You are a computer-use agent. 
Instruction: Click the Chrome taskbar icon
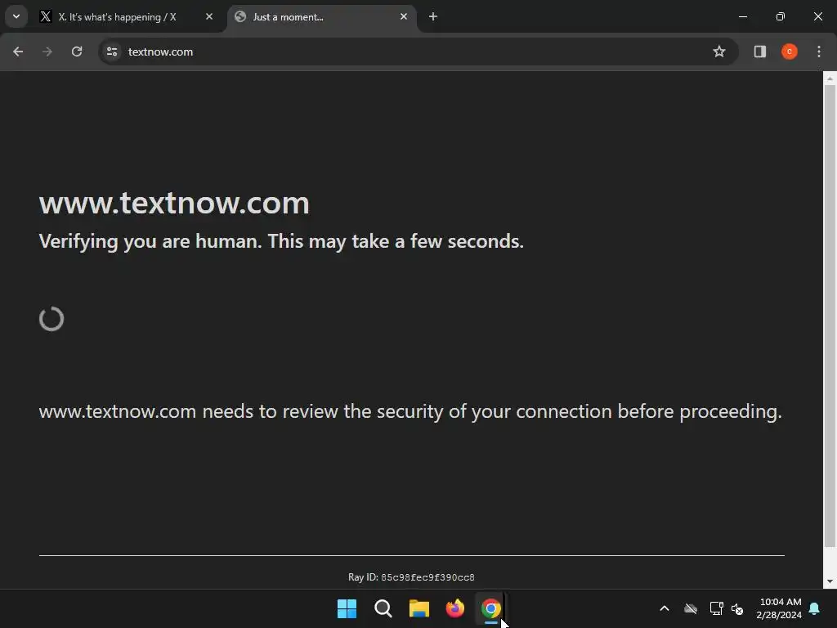tap(490, 608)
